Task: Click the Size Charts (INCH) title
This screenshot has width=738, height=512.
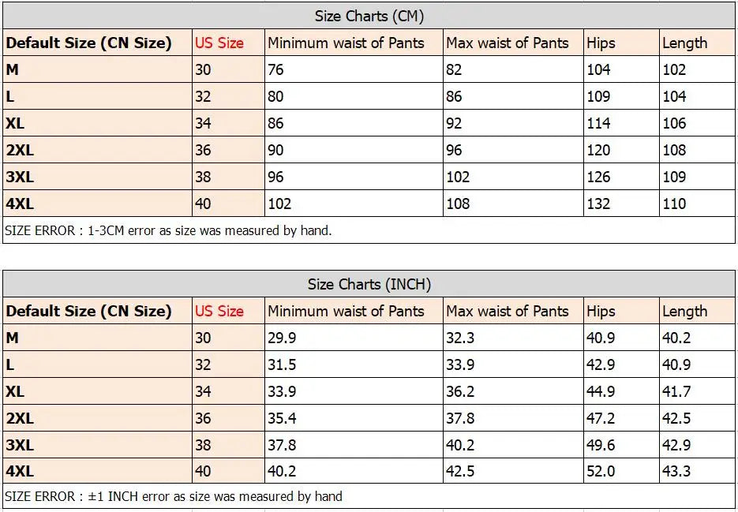Action: [x=369, y=284]
